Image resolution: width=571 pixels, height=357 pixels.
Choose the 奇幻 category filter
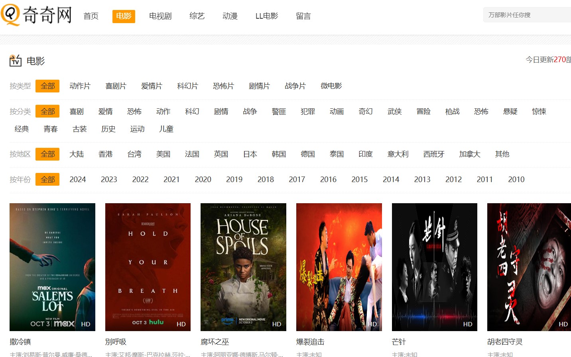(366, 112)
